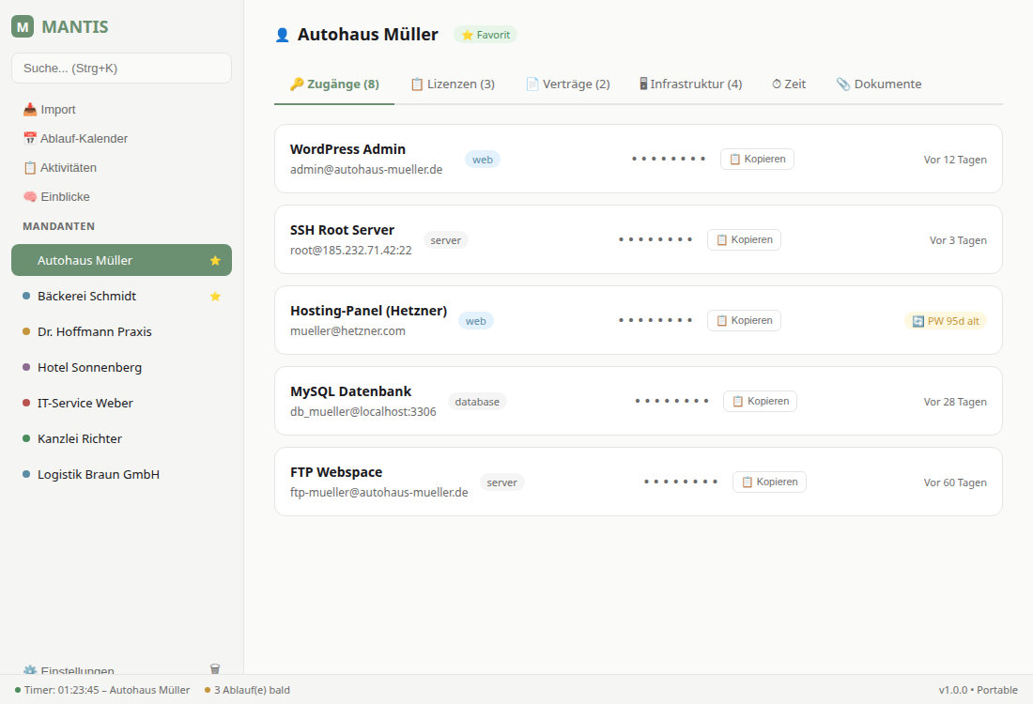
Task: Click the trash icon in sidebar footer
Action: [x=215, y=668]
